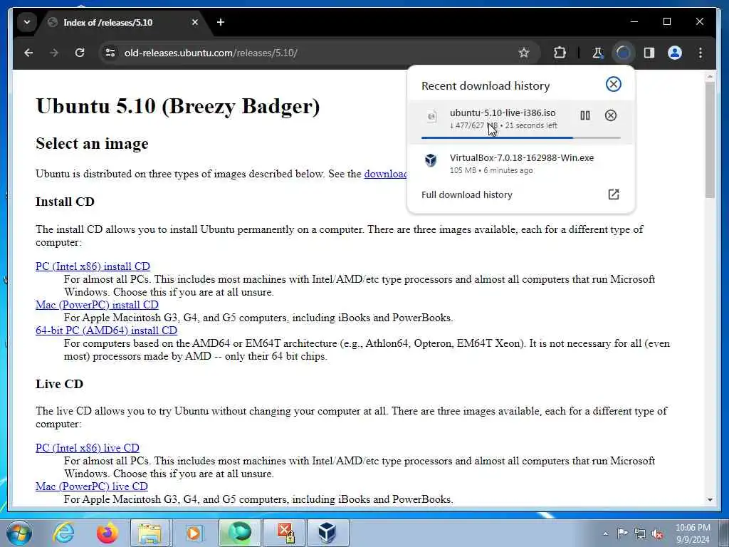Open Action Center flag tray icon
The height and width of the screenshot is (547, 729).
[622, 533]
